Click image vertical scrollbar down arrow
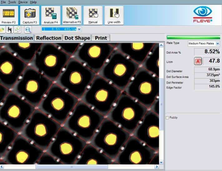Screen dimensions: 222x171 [x=161, y=162]
